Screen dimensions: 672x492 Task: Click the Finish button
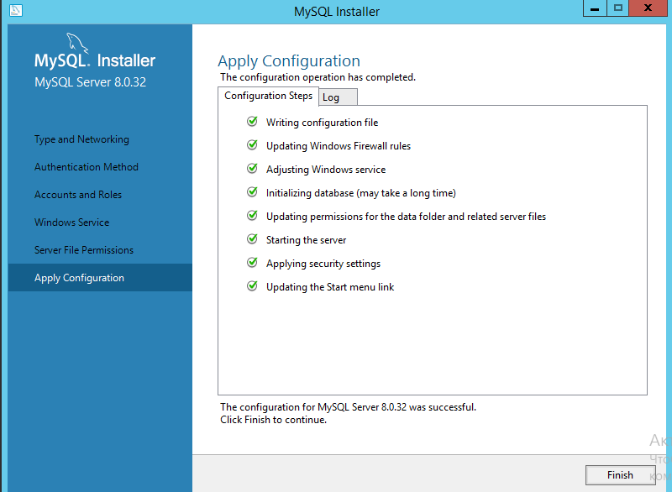[x=620, y=475]
